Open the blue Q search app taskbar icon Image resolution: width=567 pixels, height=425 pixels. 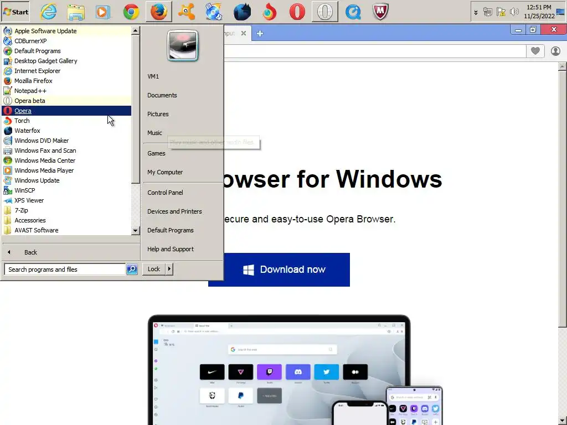pos(353,12)
